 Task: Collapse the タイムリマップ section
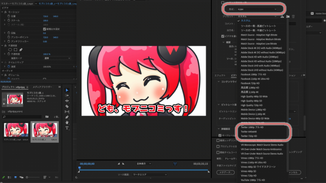(2, 62)
